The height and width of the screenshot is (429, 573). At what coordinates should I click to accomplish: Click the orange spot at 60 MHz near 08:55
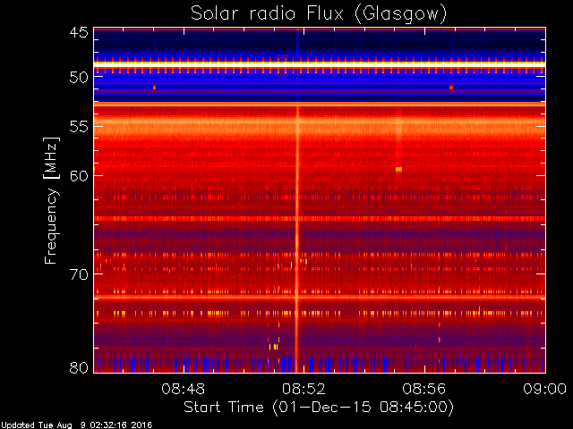[x=398, y=169]
